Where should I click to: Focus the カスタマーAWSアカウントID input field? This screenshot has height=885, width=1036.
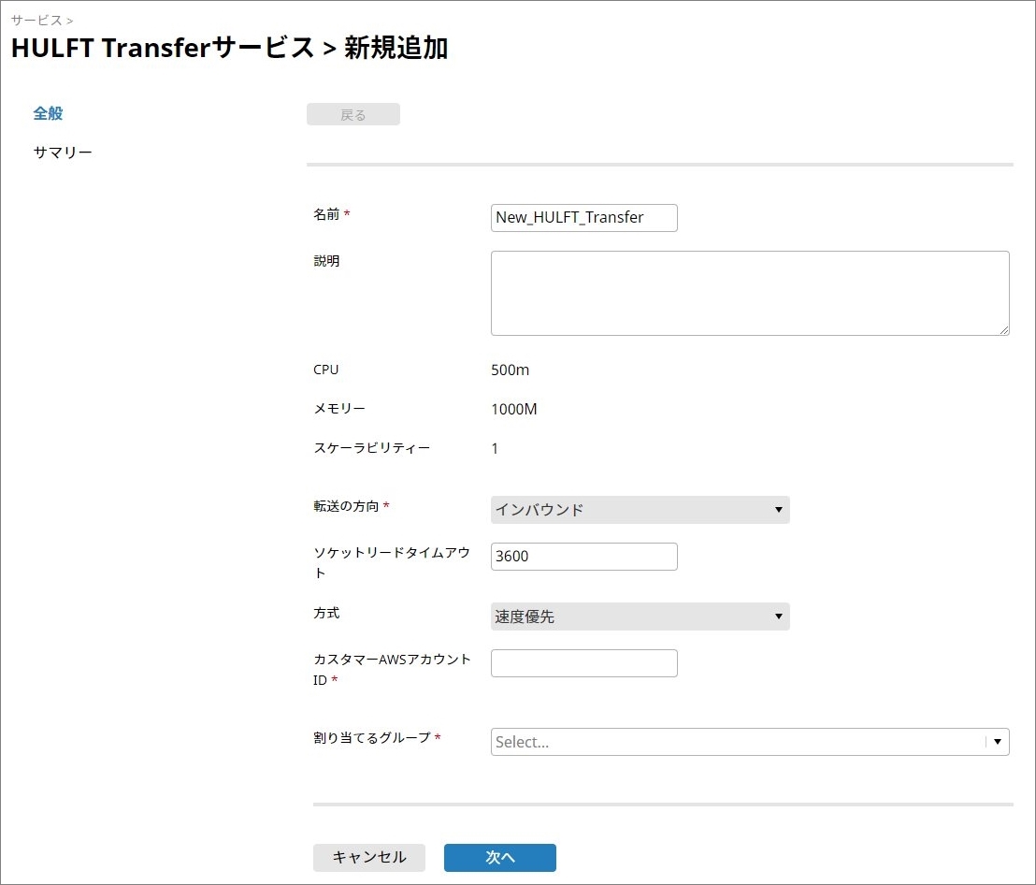pos(583,663)
